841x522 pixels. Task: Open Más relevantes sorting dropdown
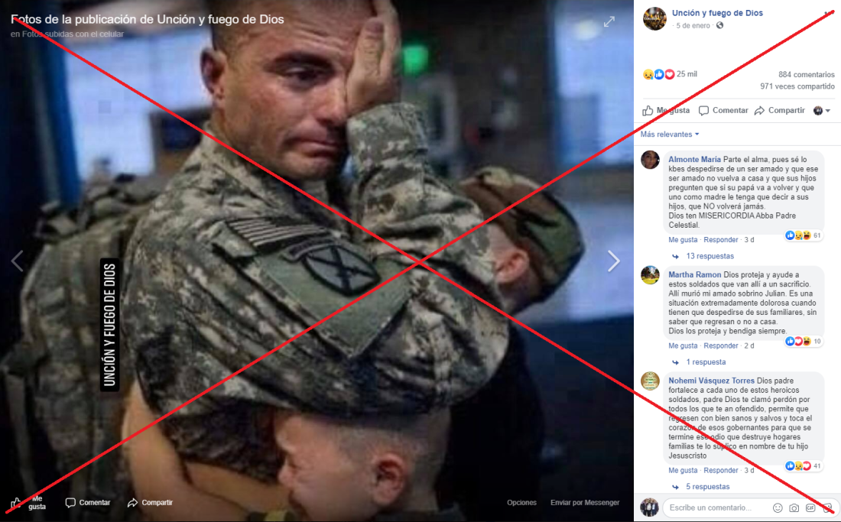(x=670, y=134)
